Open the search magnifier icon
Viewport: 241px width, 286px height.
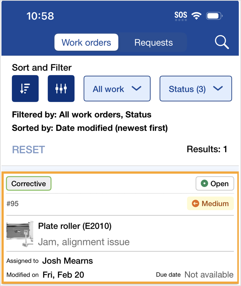222,42
